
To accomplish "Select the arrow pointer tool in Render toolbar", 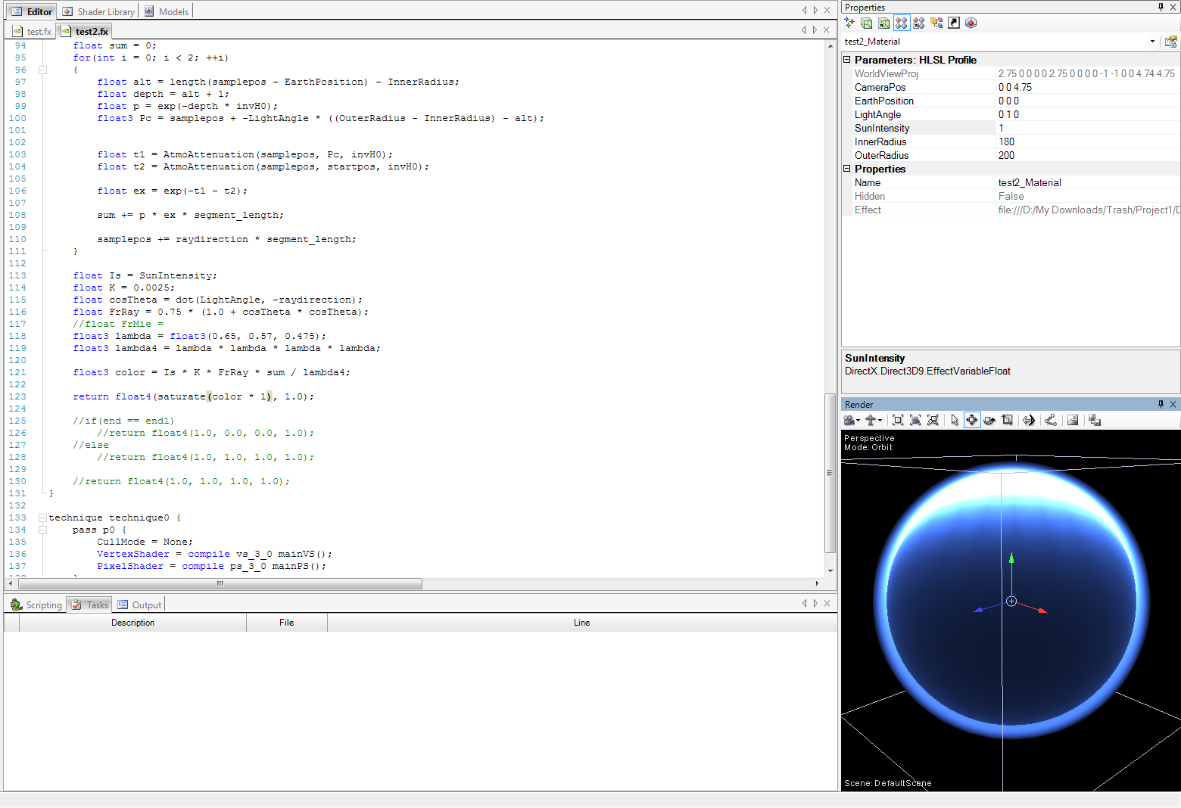I will (954, 421).
